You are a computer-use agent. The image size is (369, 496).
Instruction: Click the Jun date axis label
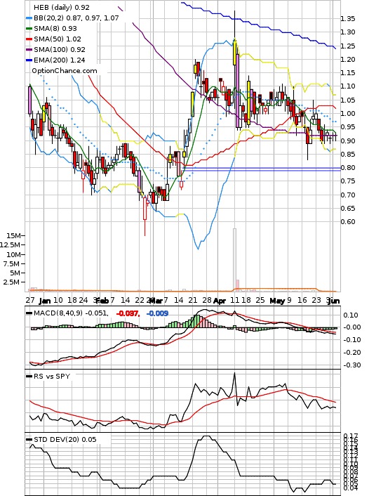[x=334, y=301]
